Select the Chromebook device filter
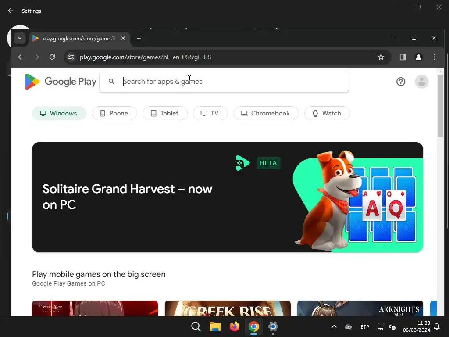Viewport: 449px width, 337px height. pos(266,113)
